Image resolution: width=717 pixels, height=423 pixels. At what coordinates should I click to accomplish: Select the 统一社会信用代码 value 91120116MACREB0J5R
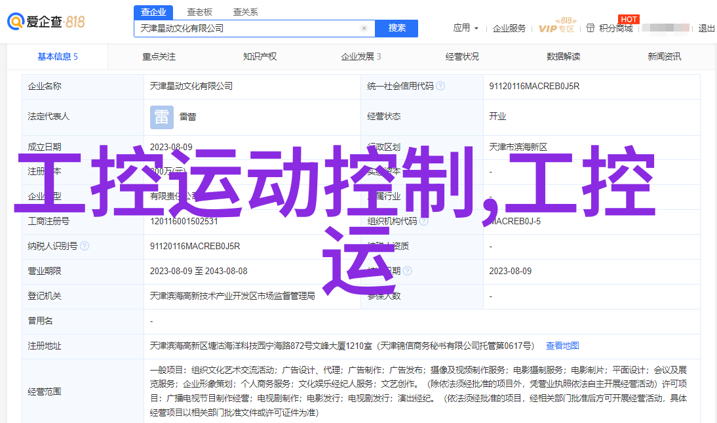(x=534, y=86)
